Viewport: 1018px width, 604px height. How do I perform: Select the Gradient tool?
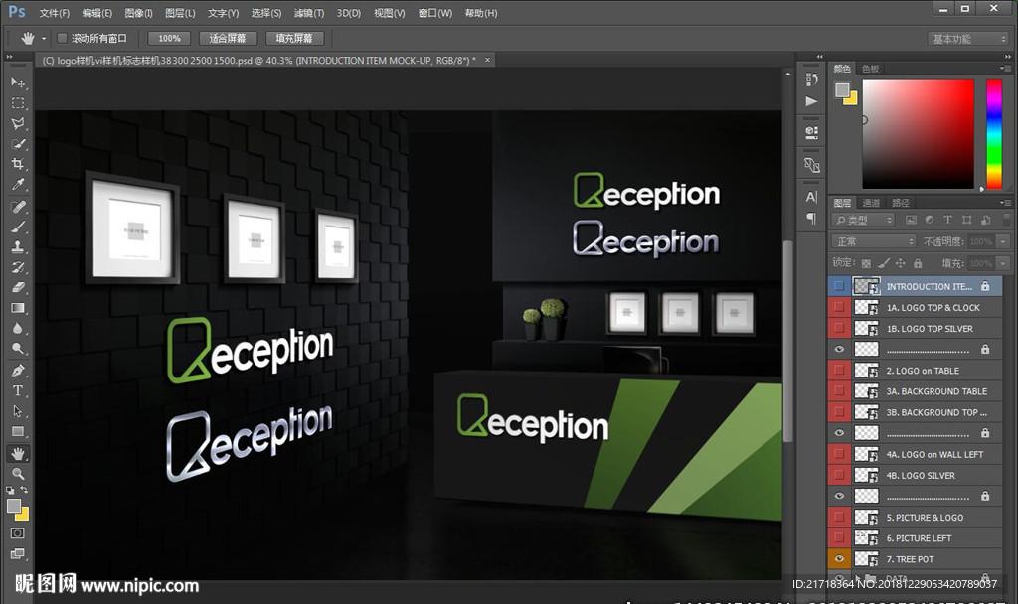(18, 308)
